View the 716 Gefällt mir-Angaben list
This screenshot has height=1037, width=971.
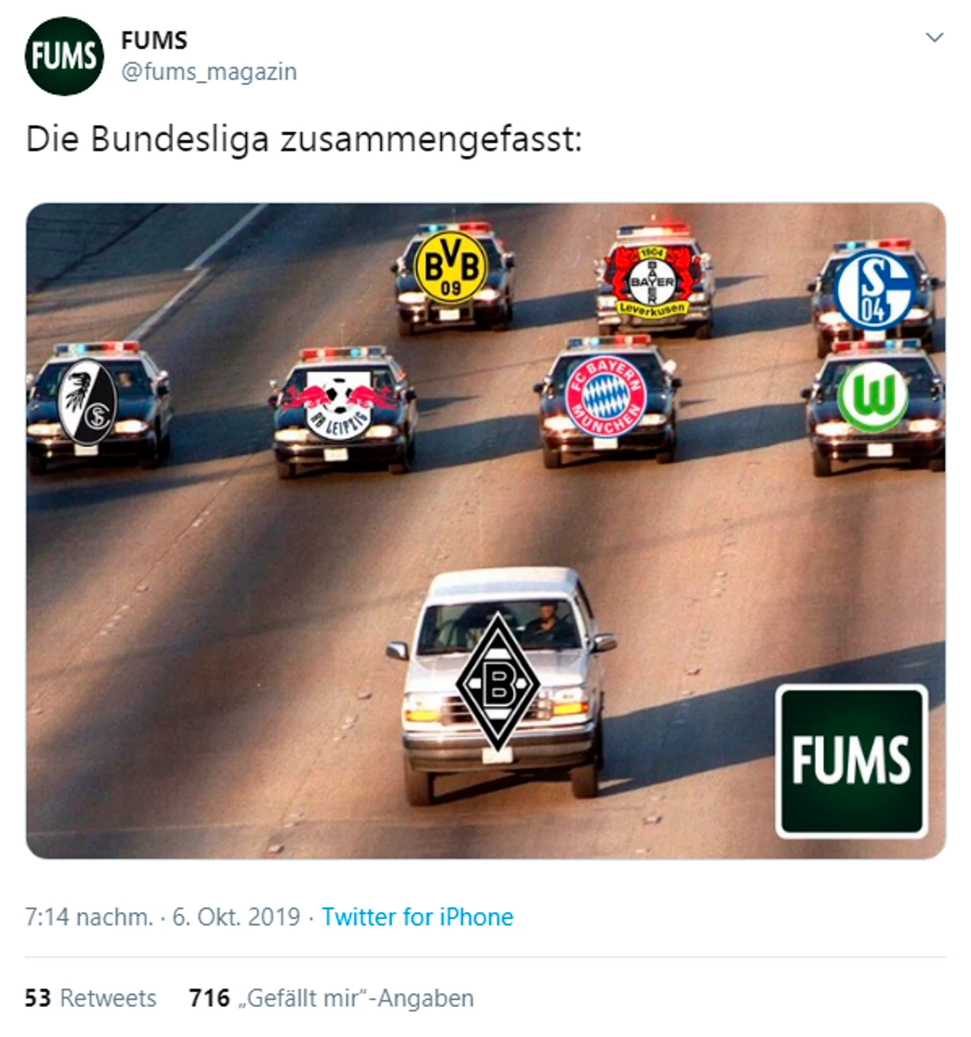(x=331, y=998)
